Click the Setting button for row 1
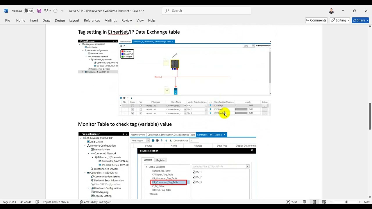Screen dimensions: 372x209 click(264, 106)
